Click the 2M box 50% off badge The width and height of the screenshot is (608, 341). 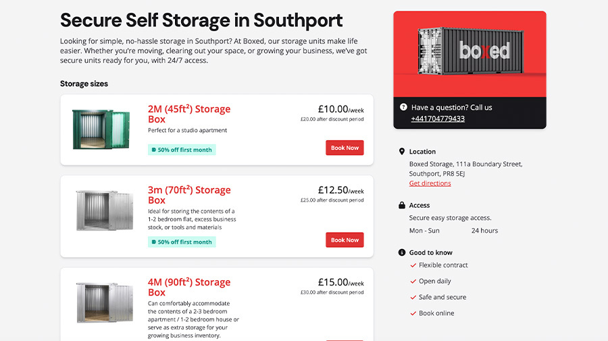[182, 150]
